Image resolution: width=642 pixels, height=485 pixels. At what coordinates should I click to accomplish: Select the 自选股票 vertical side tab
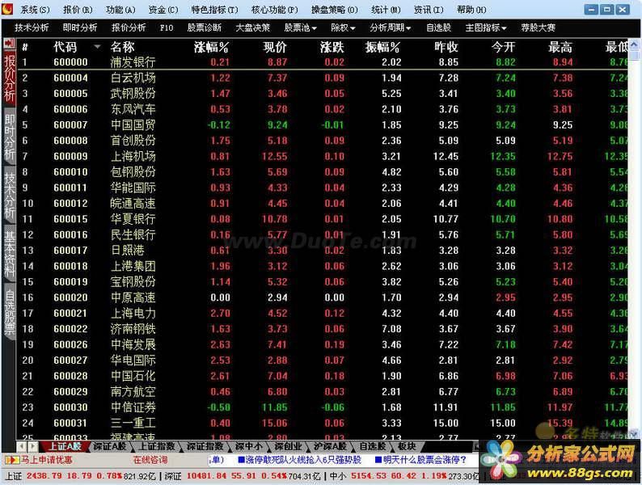[10, 312]
